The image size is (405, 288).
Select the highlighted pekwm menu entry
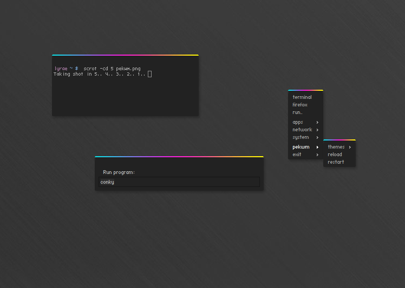(305, 147)
